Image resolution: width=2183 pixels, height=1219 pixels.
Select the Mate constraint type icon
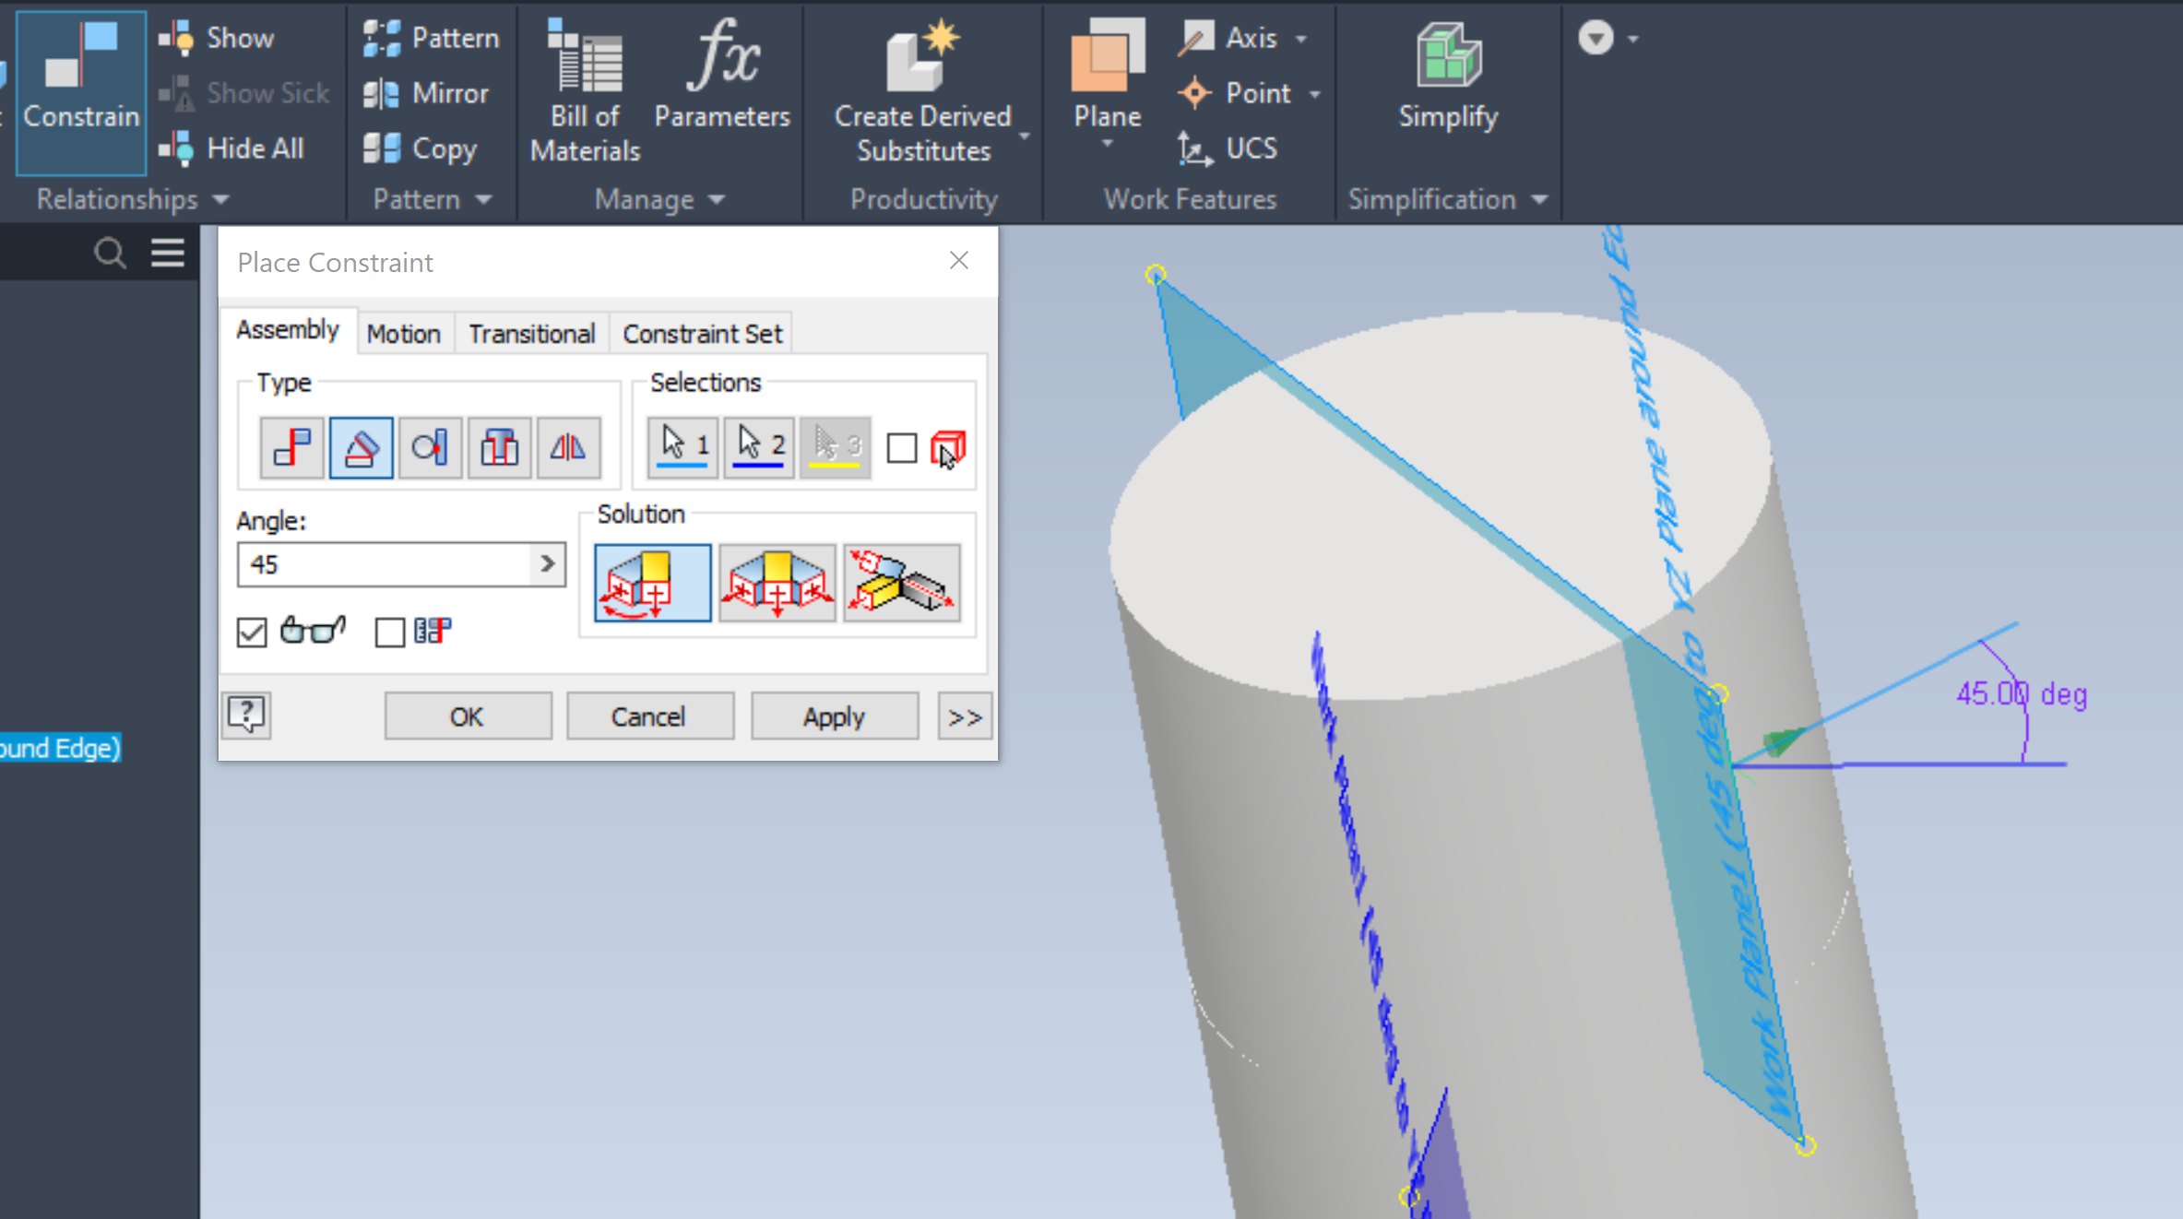pyautogui.click(x=291, y=448)
